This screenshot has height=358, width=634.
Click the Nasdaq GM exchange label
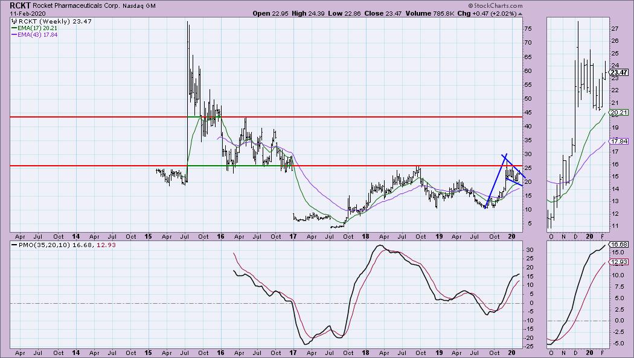(x=140, y=6)
